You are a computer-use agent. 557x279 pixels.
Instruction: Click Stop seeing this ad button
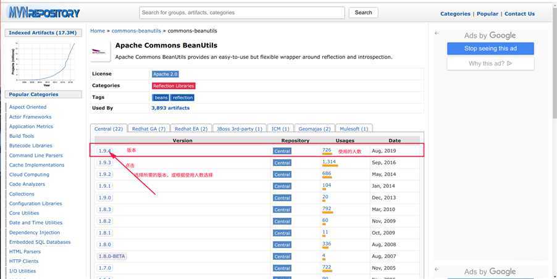490,49
